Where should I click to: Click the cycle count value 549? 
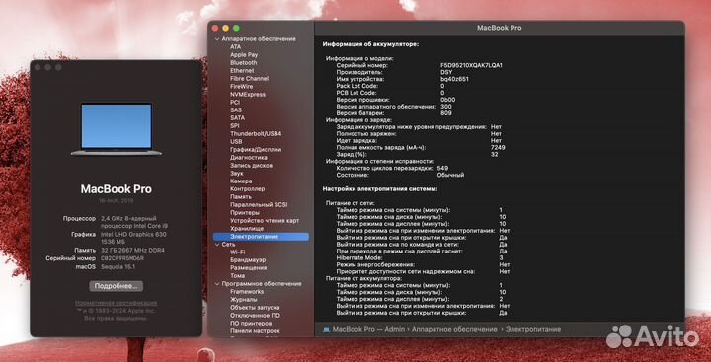pyautogui.click(x=442, y=168)
